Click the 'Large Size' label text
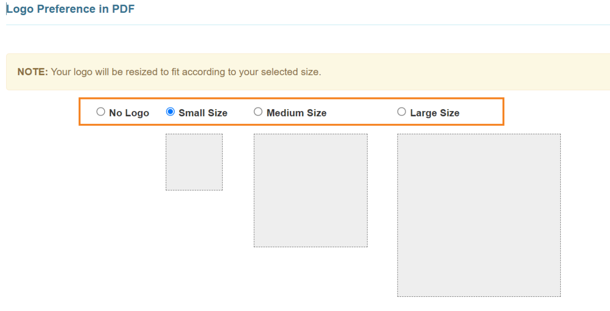Image resolution: width=610 pixels, height=311 pixels. [435, 113]
